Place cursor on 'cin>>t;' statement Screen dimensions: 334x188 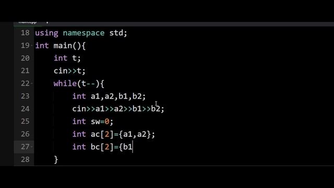click(69, 71)
